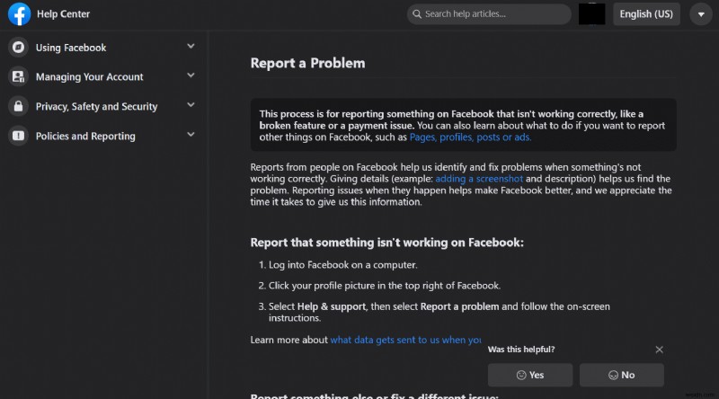Click the Using Facebook sidebar icon

tap(18, 48)
